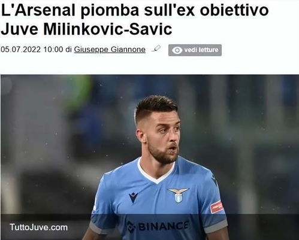Click the TuttoJuve.com watermark on photo
This screenshot has width=299, height=240.
38,227
